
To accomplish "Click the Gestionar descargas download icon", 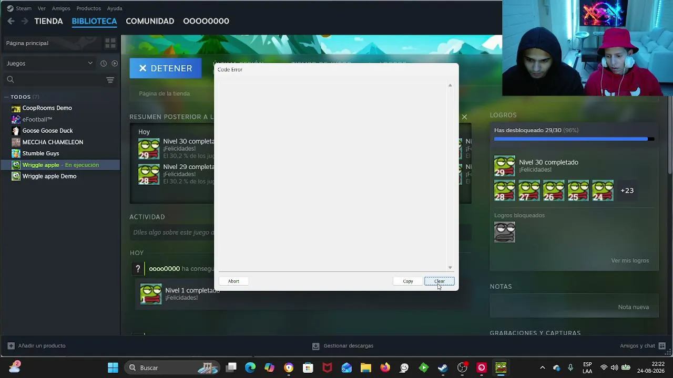I will [x=316, y=346].
